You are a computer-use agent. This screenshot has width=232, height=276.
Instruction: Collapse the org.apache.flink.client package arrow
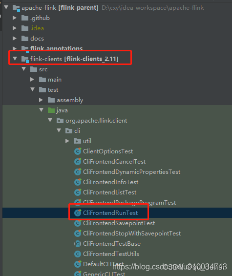point(50,120)
